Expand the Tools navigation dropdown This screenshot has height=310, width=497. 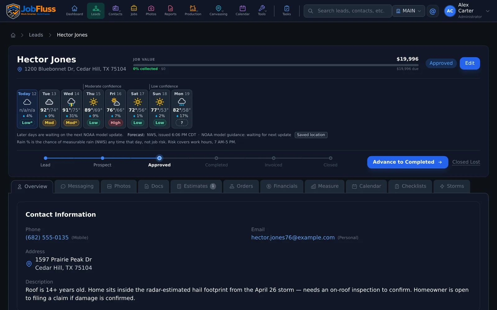click(x=262, y=11)
